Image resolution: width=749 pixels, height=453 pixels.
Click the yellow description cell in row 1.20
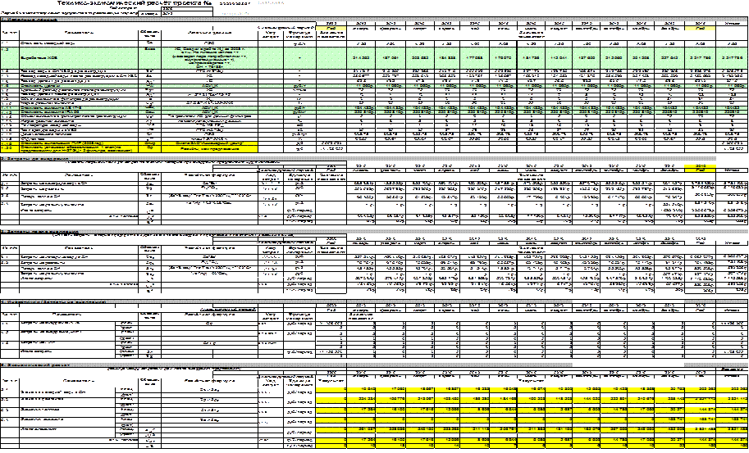[211, 148]
